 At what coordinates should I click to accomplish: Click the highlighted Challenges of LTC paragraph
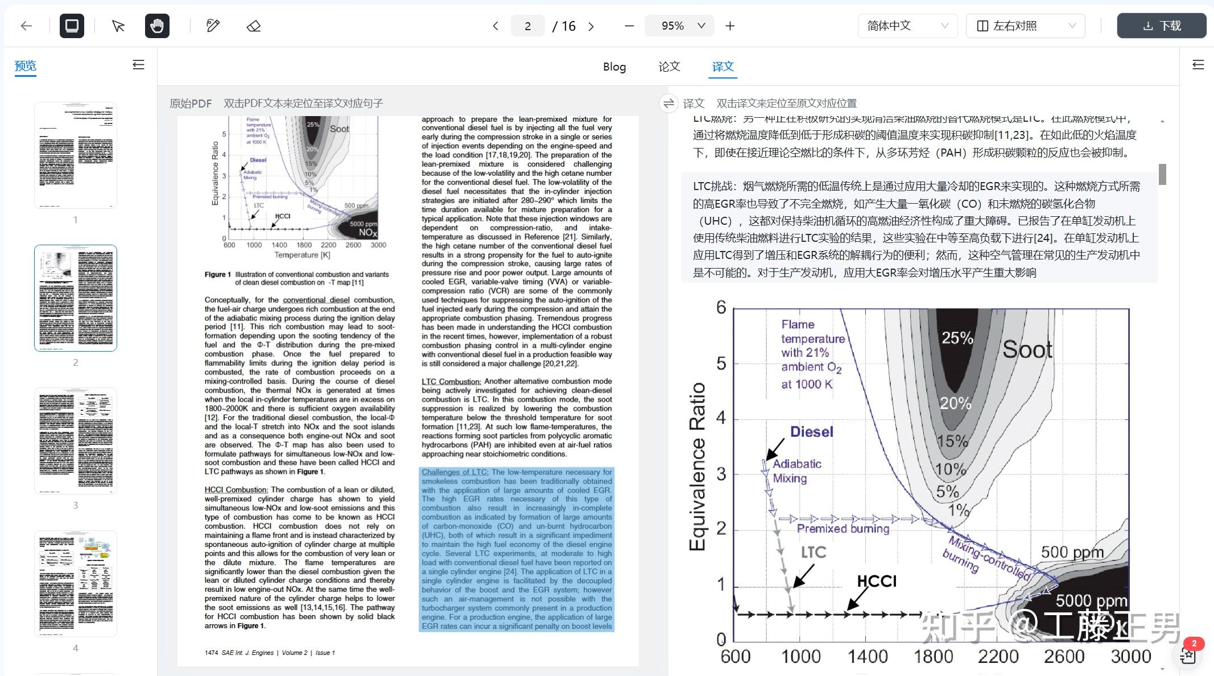[x=517, y=549]
